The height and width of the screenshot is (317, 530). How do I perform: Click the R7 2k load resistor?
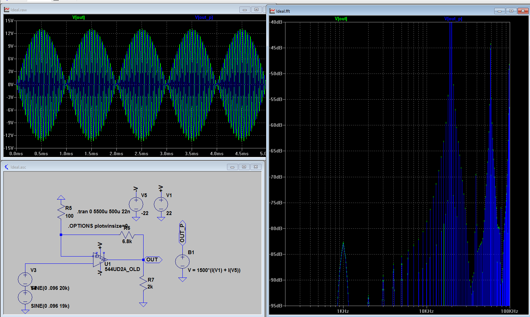[143, 283]
